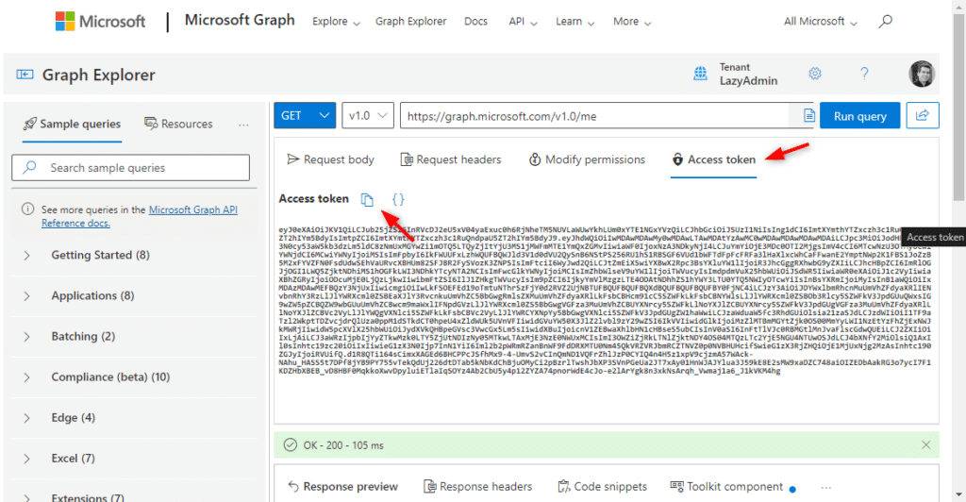Open the Learn menu dropdown
Screen dimensions: 966x502
(x=575, y=22)
